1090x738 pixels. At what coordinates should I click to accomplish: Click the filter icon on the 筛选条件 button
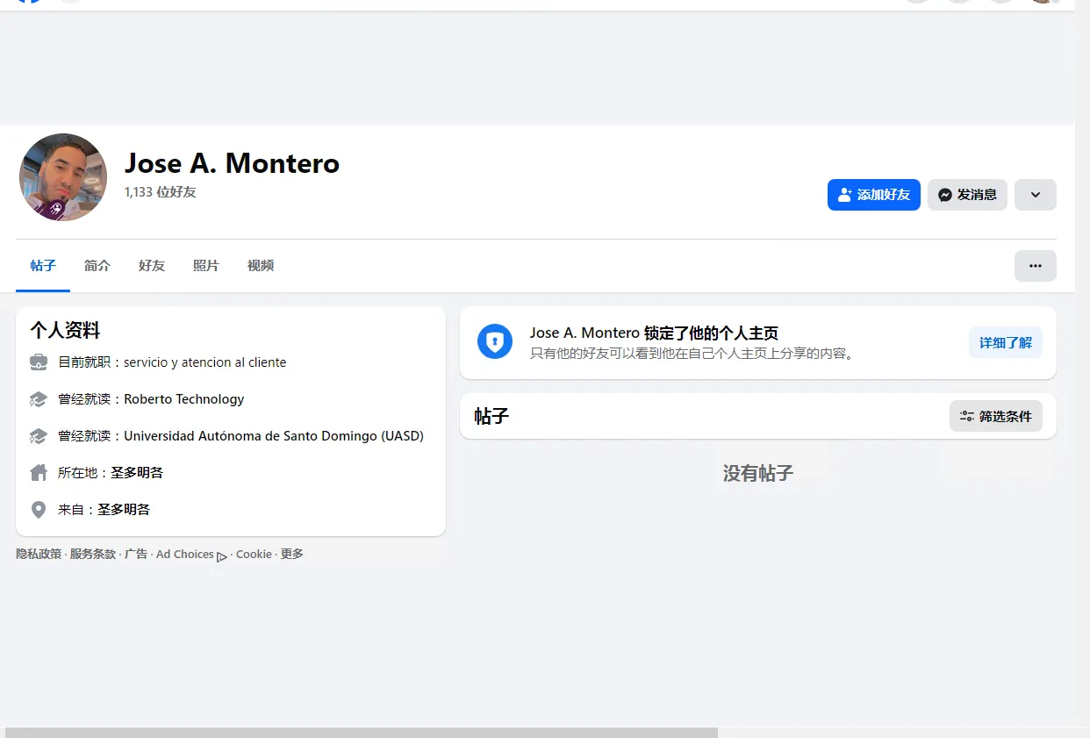coord(967,416)
